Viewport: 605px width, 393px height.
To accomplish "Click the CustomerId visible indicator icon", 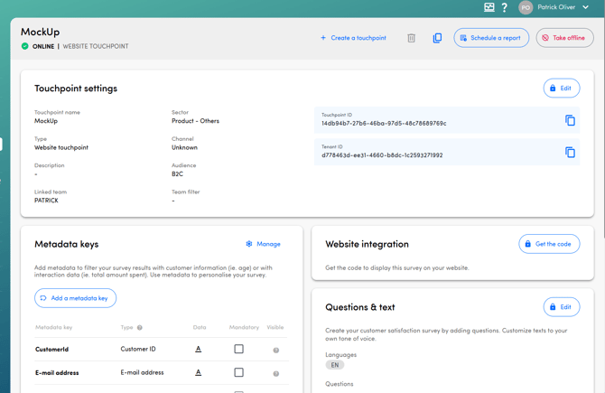I will click(x=276, y=350).
